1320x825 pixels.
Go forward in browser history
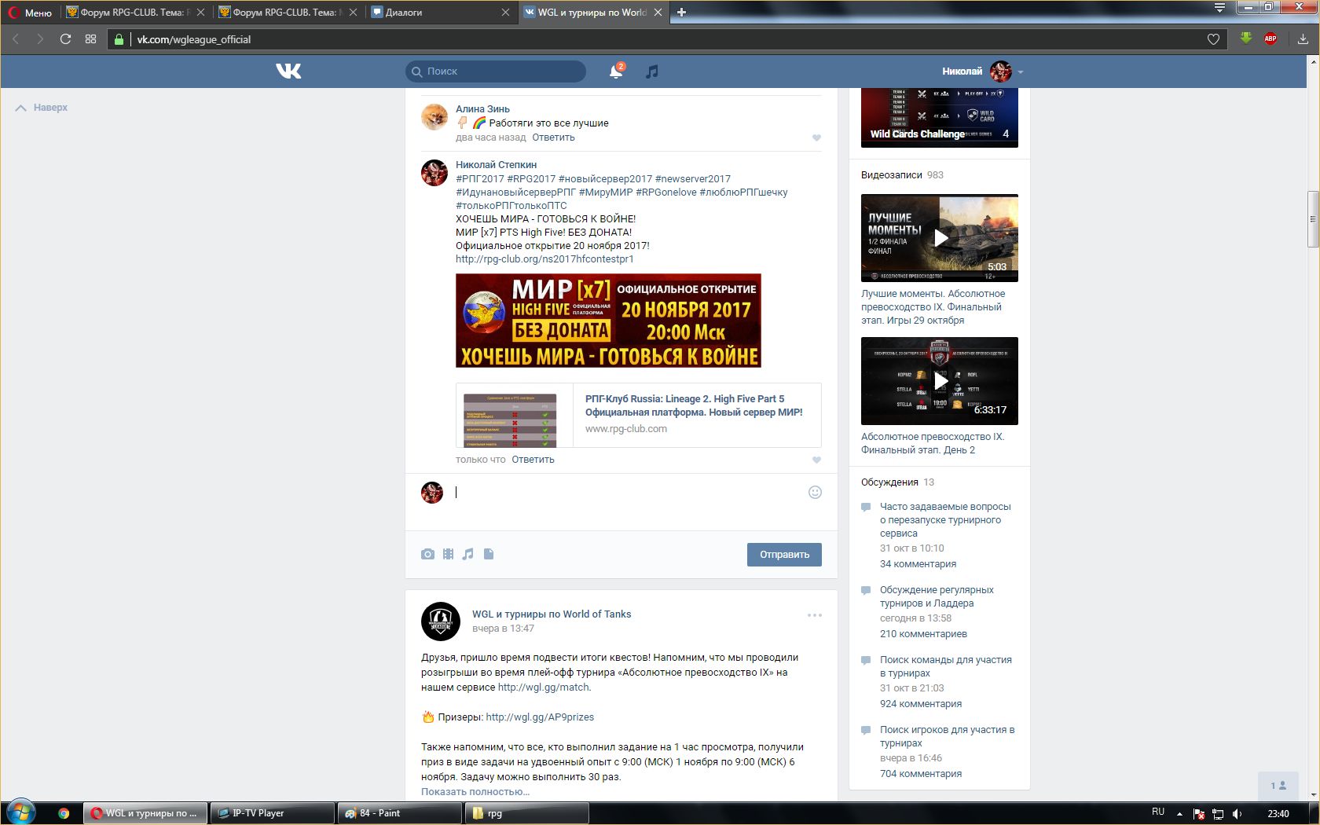pyautogui.click(x=40, y=38)
